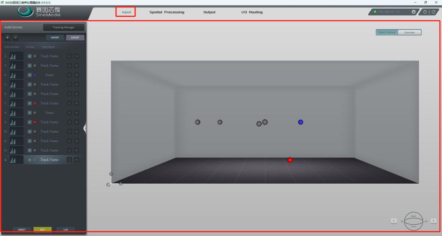Open the Output tab
This screenshot has width=442, height=236.
click(209, 12)
